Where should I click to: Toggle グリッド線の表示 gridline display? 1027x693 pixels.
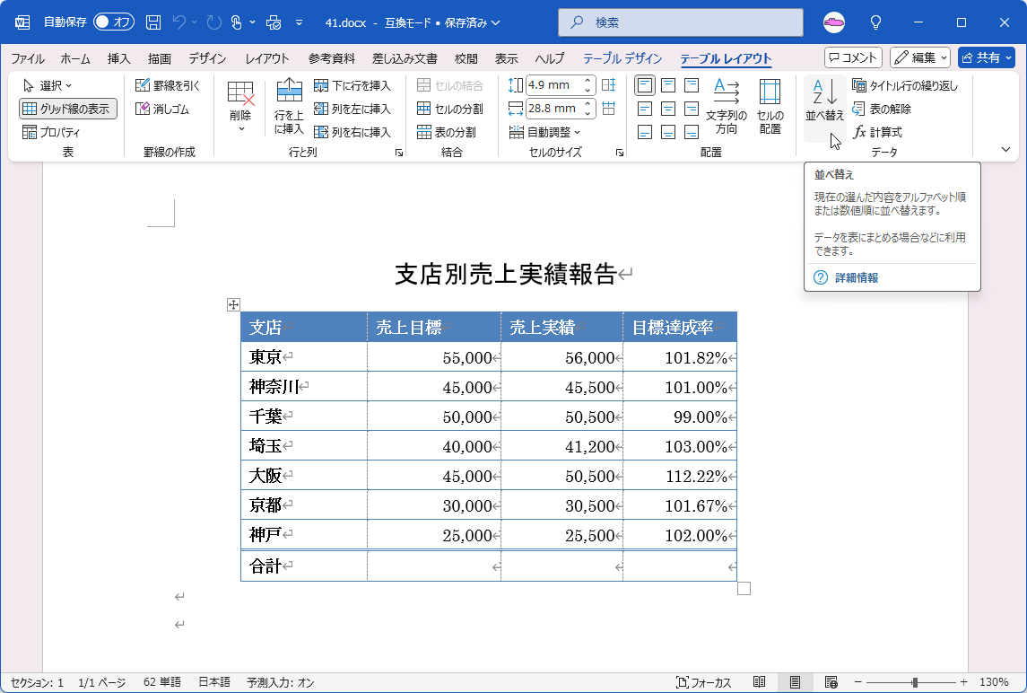[x=60, y=109]
